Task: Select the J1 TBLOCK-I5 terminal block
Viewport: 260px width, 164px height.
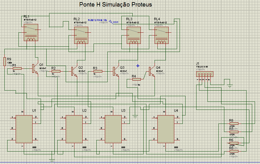Action: click(x=205, y=74)
